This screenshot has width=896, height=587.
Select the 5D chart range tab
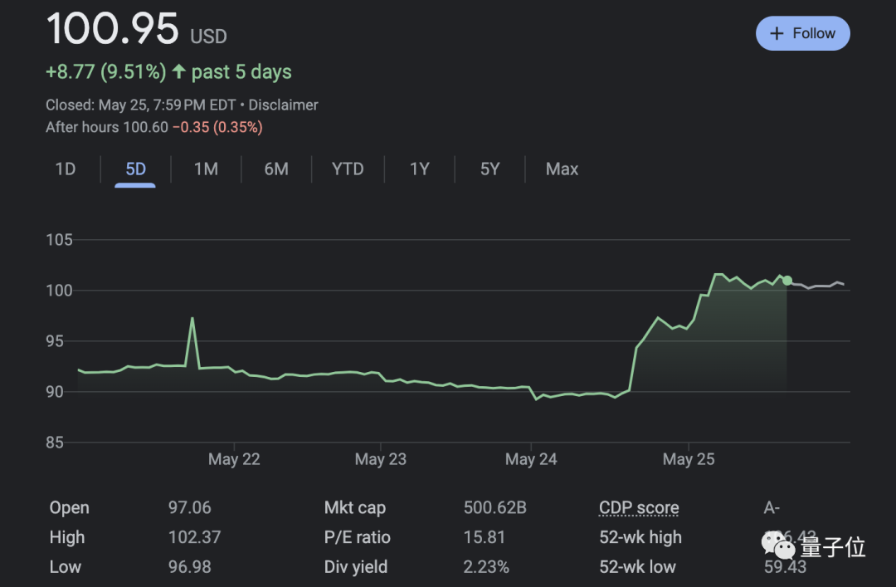[135, 169]
